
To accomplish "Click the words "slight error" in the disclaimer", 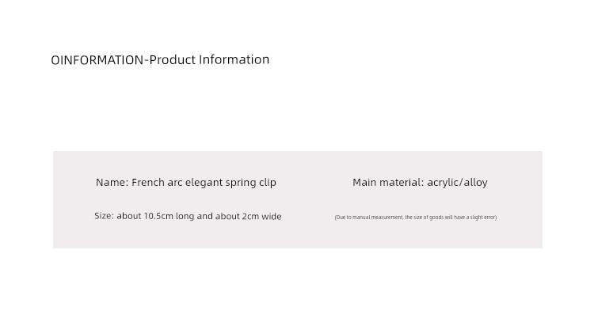I will [482, 218].
